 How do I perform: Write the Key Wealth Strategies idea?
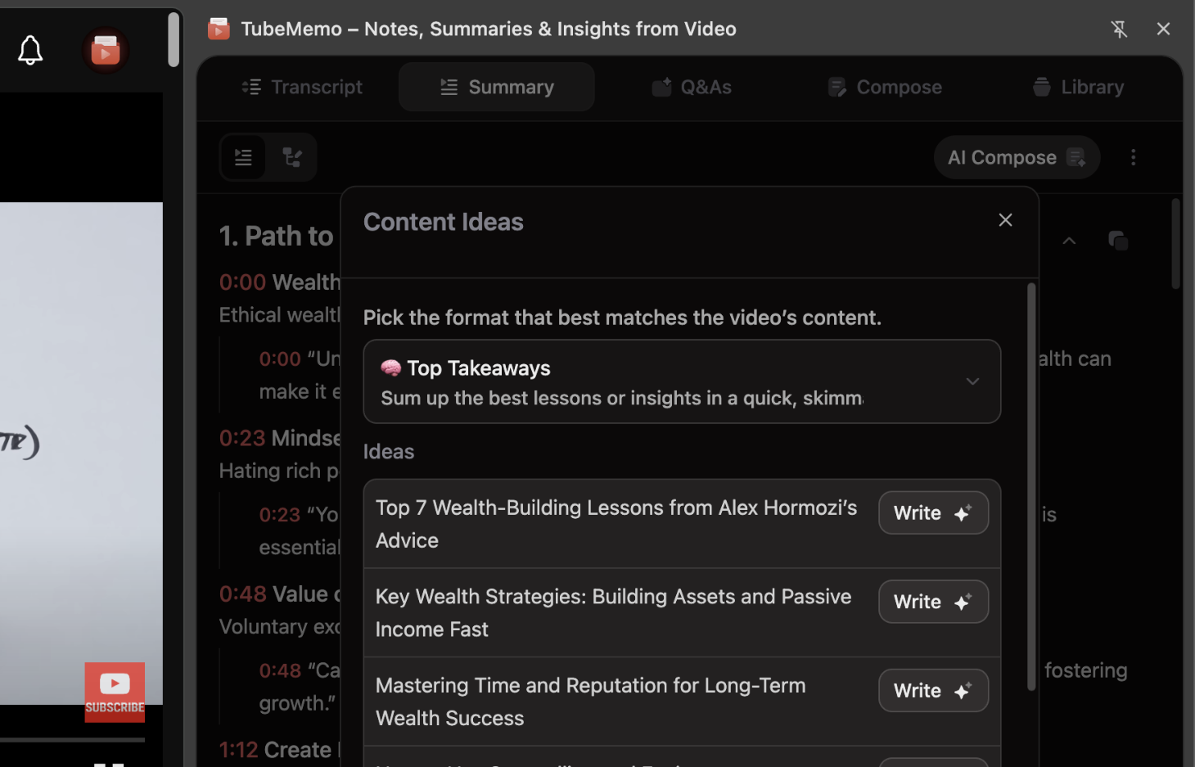933,602
